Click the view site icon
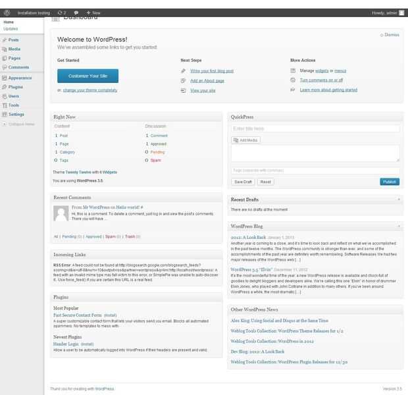 tap(183, 90)
